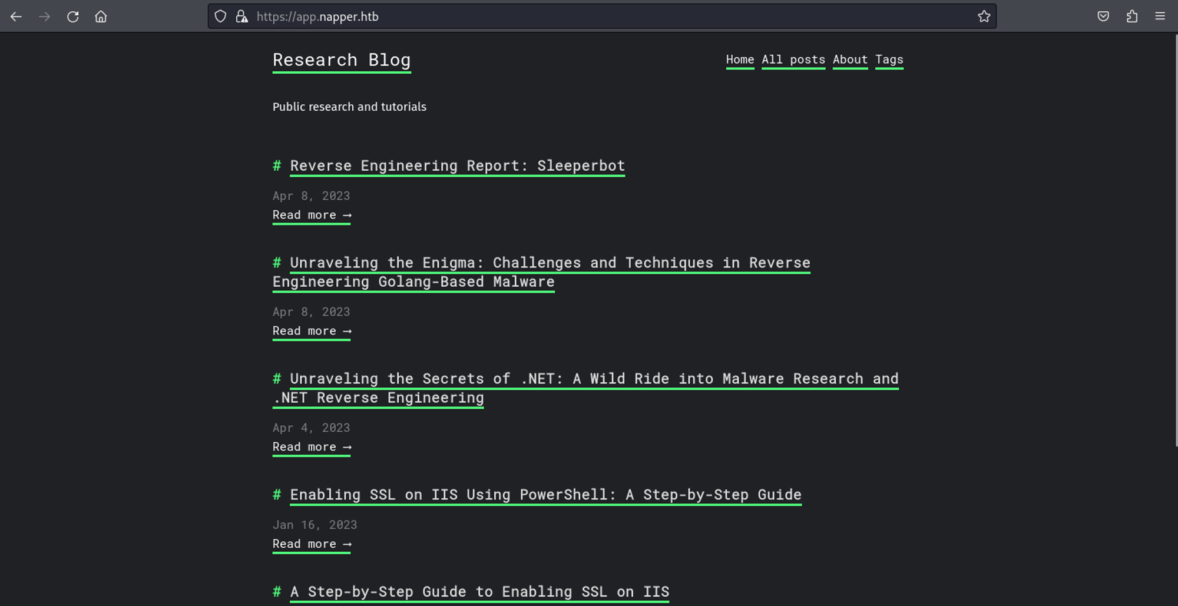Open the About page
This screenshot has width=1178, height=606.
[849, 59]
